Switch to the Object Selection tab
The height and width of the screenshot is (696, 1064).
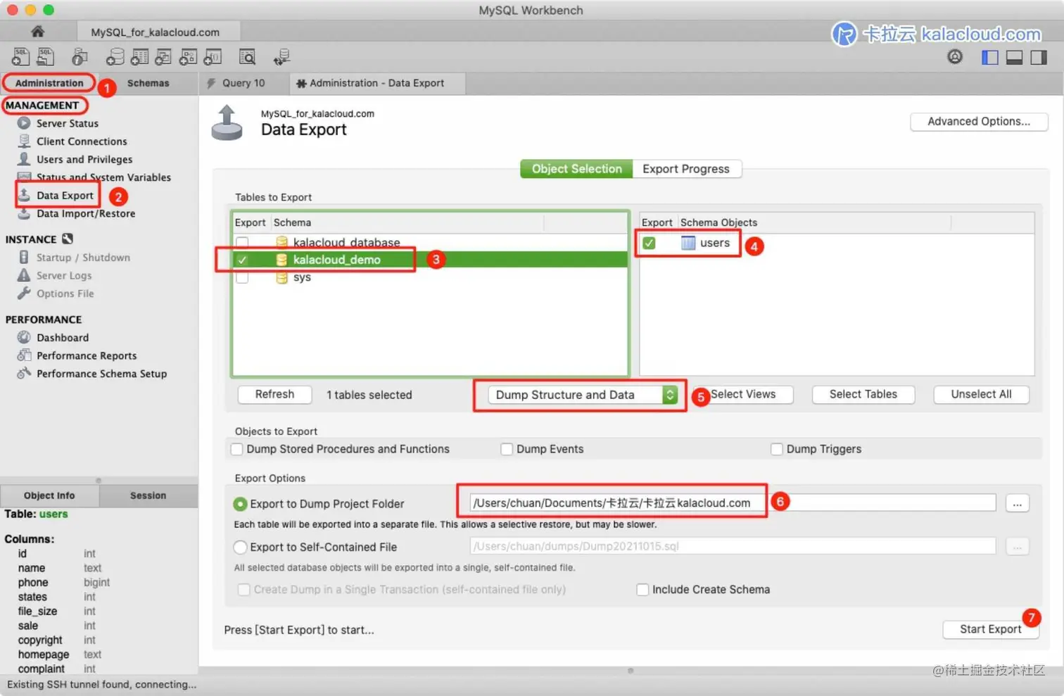tap(576, 169)
